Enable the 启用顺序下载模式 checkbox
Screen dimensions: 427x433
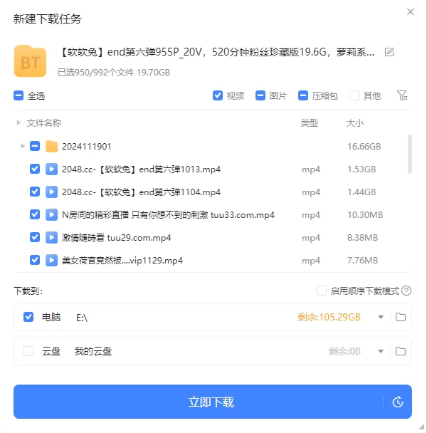click(x=322, y=291)
